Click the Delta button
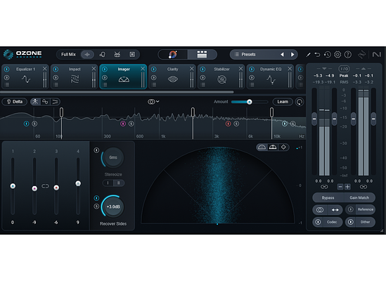 [x=15, y=102]
